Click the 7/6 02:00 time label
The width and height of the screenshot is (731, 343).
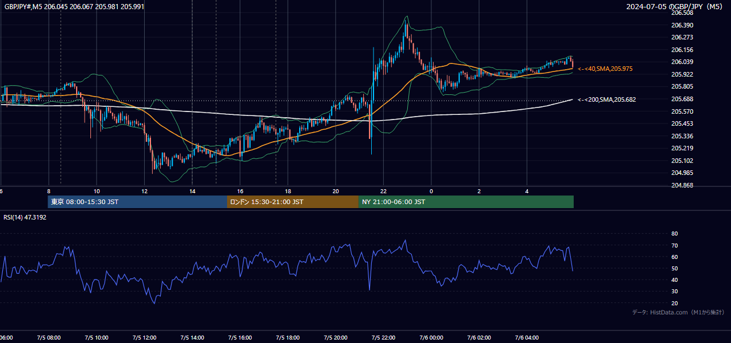pyautogui.click(x=479, y=338)
